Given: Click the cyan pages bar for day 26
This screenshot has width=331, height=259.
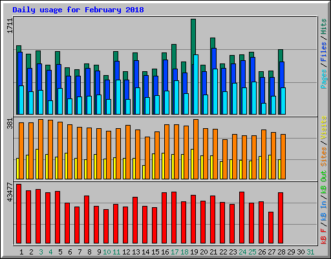Looking at the screenshot, I should click(x=264, y=109).
